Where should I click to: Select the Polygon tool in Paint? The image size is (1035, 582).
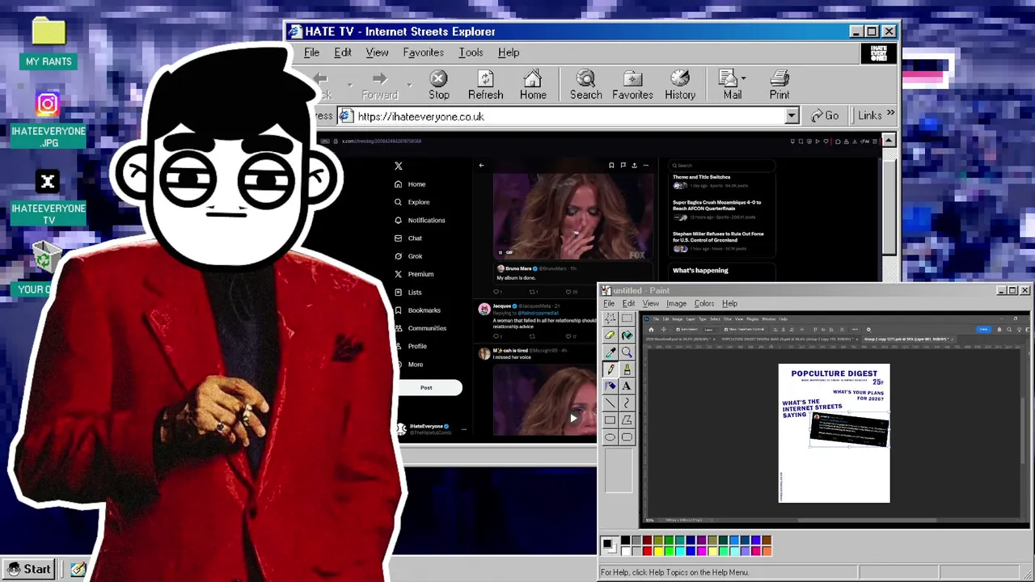(627, 420)
